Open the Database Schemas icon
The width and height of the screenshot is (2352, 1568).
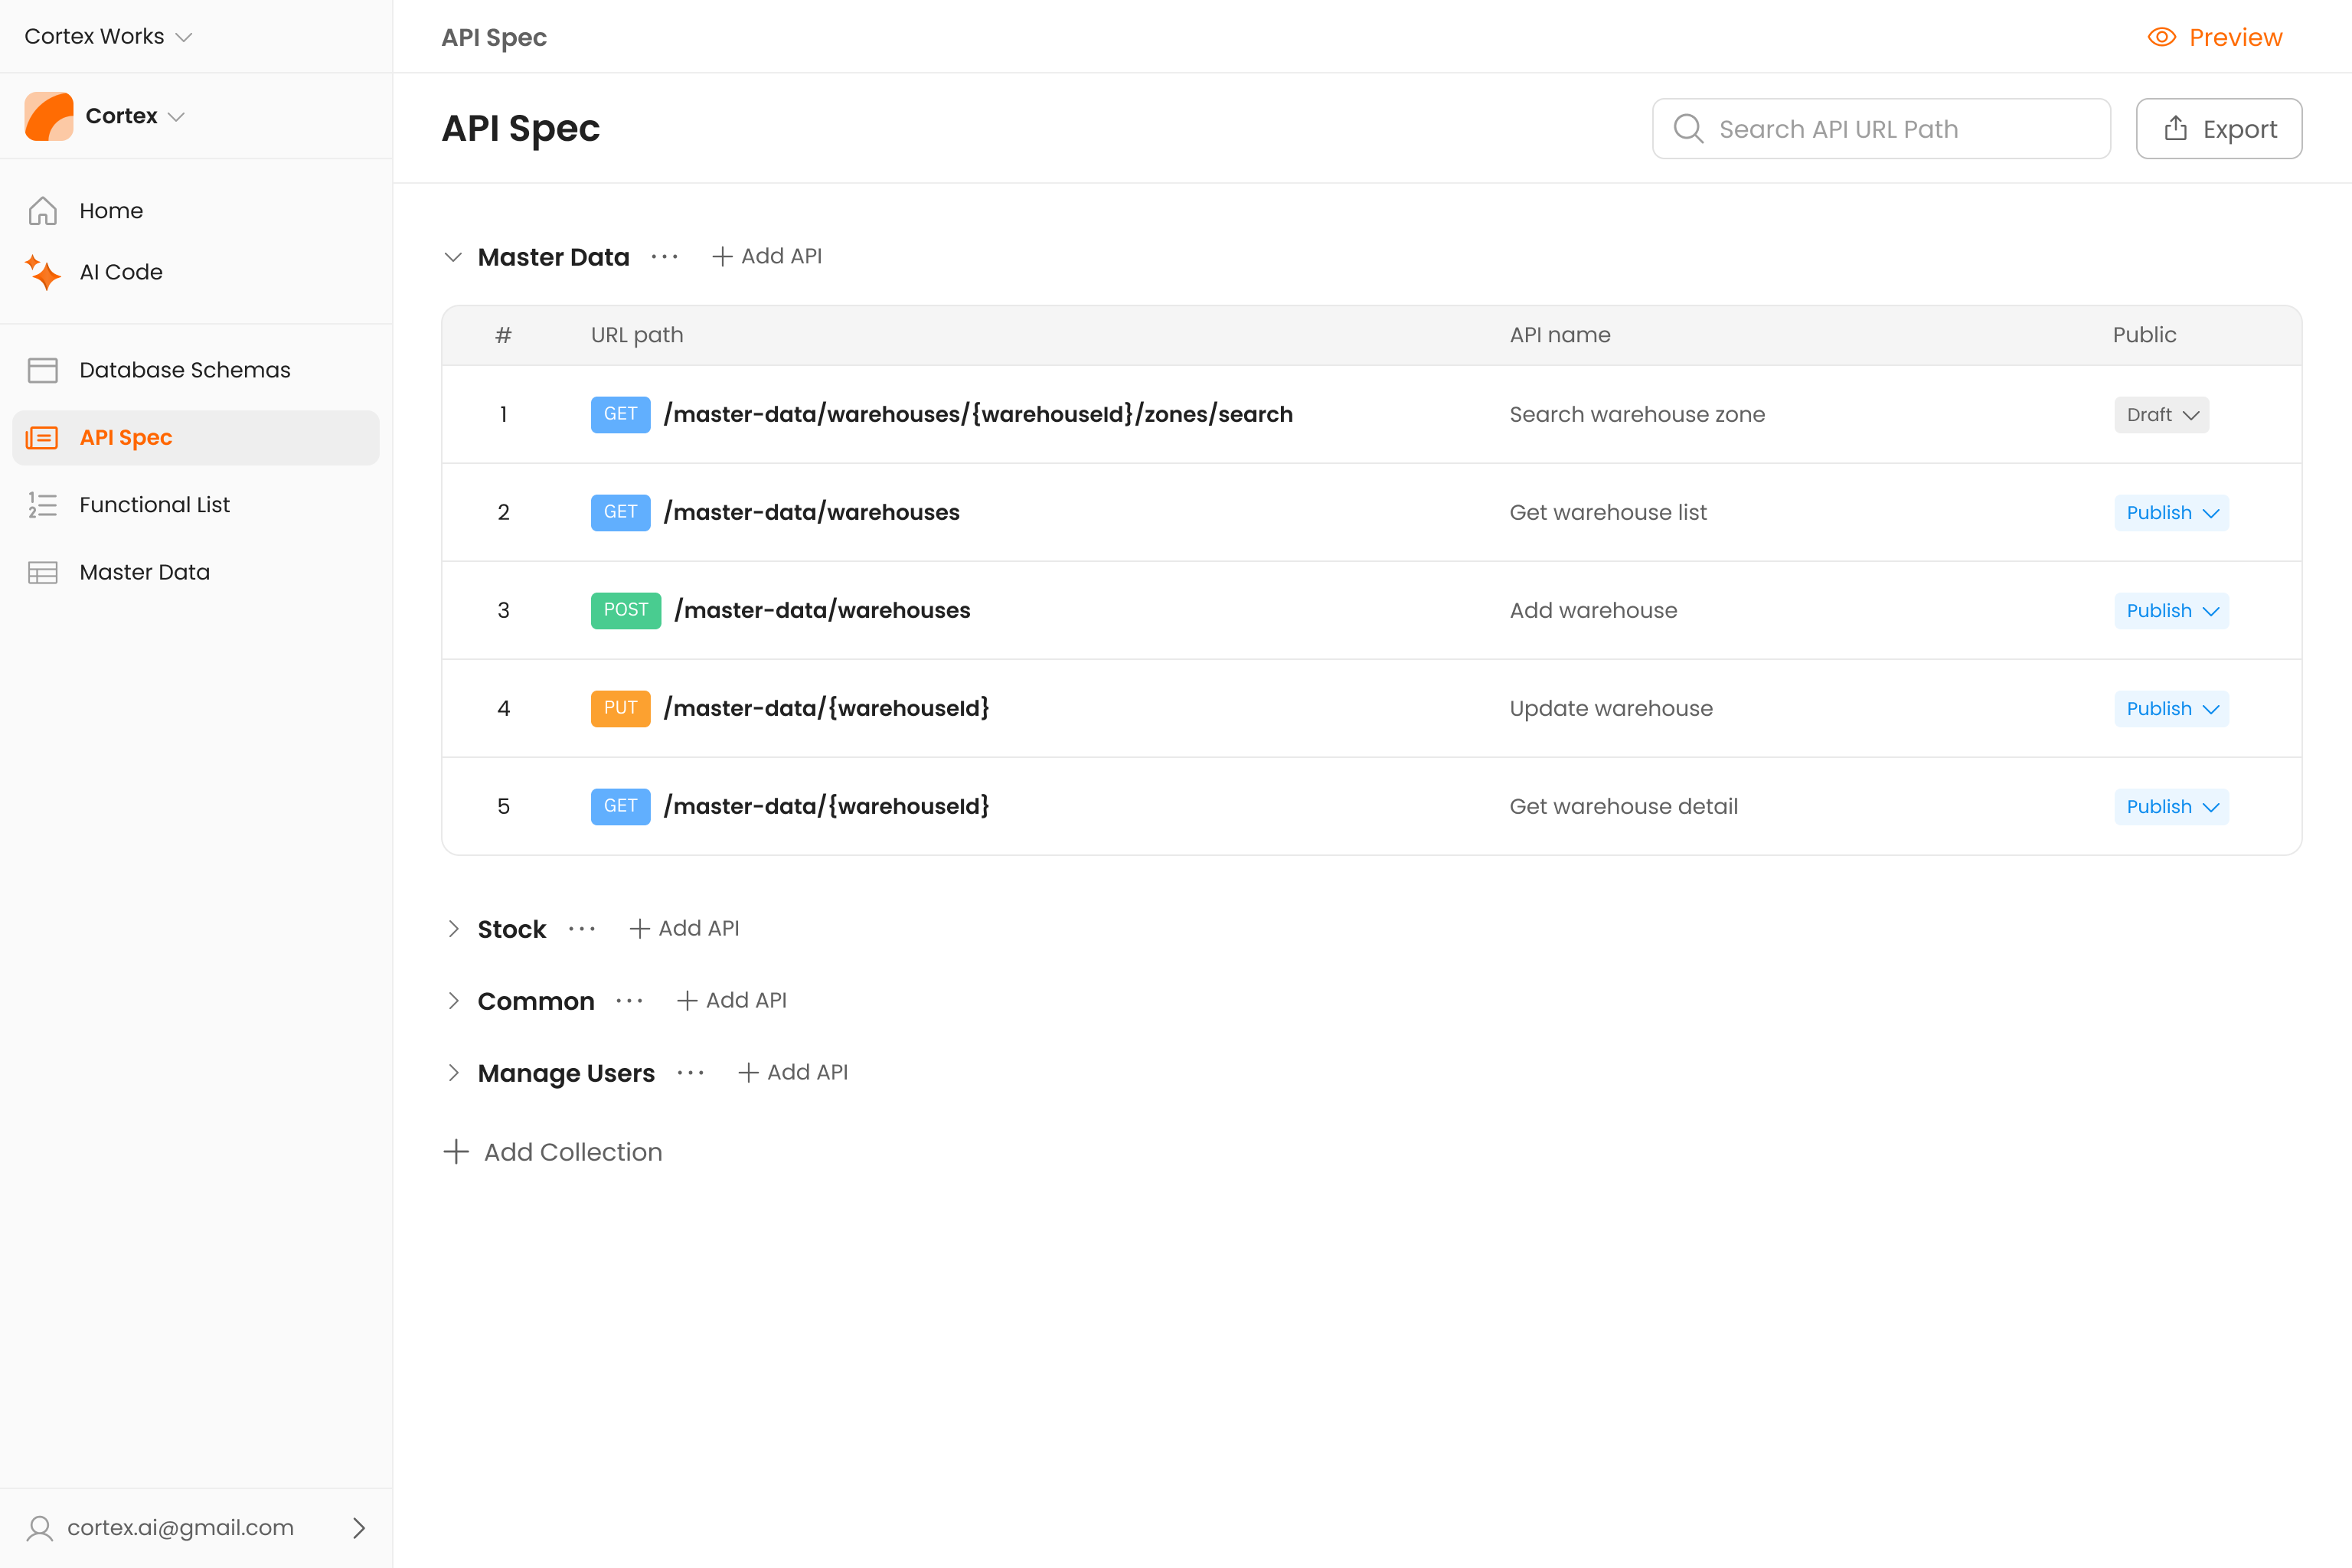tap(42, 370)
